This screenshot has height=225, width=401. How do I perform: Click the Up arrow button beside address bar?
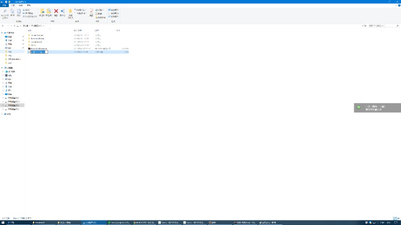tap(14, 26)
